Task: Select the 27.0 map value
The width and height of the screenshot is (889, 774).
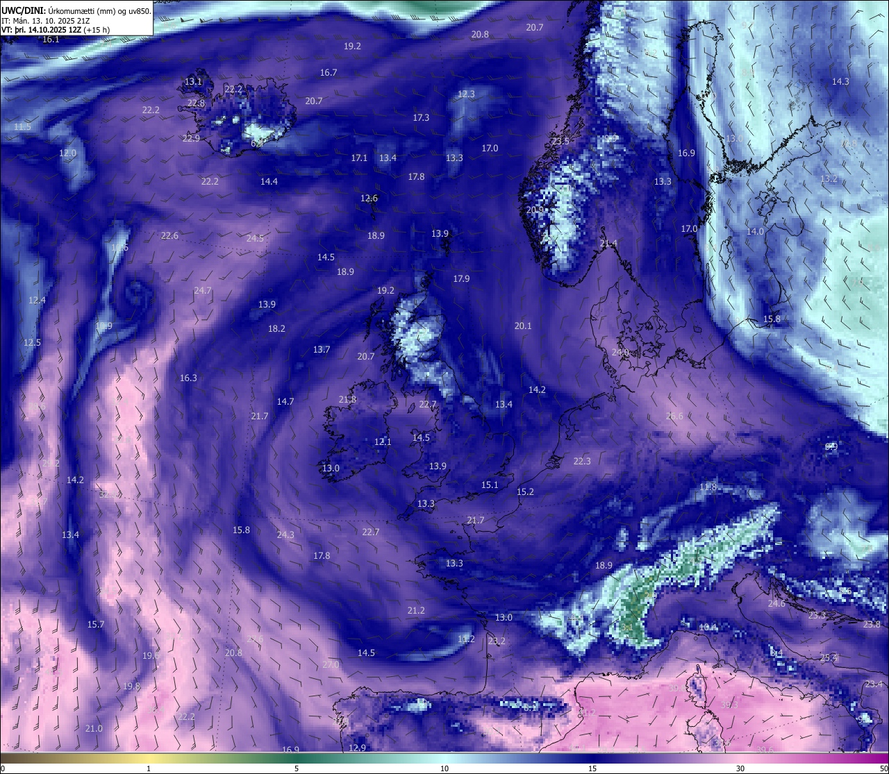Action: [331, 665]
